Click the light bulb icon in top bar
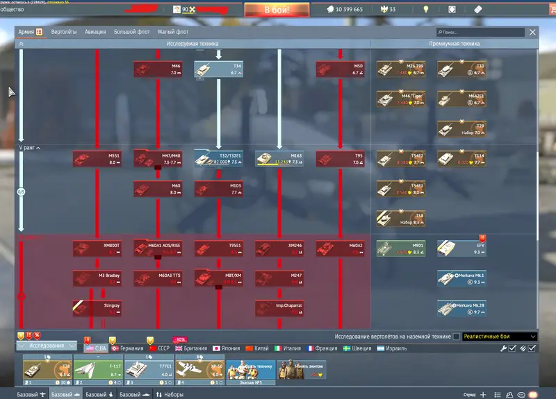The height and width of the screenshot is (399, 556). click(x=426, y=10)
